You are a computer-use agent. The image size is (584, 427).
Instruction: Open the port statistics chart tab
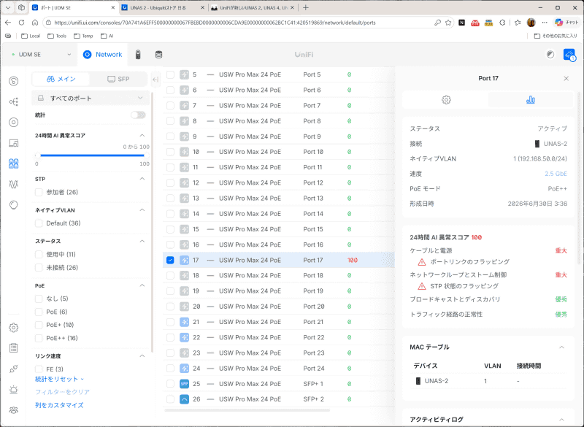pyautogui.click(x=531, y=100)
